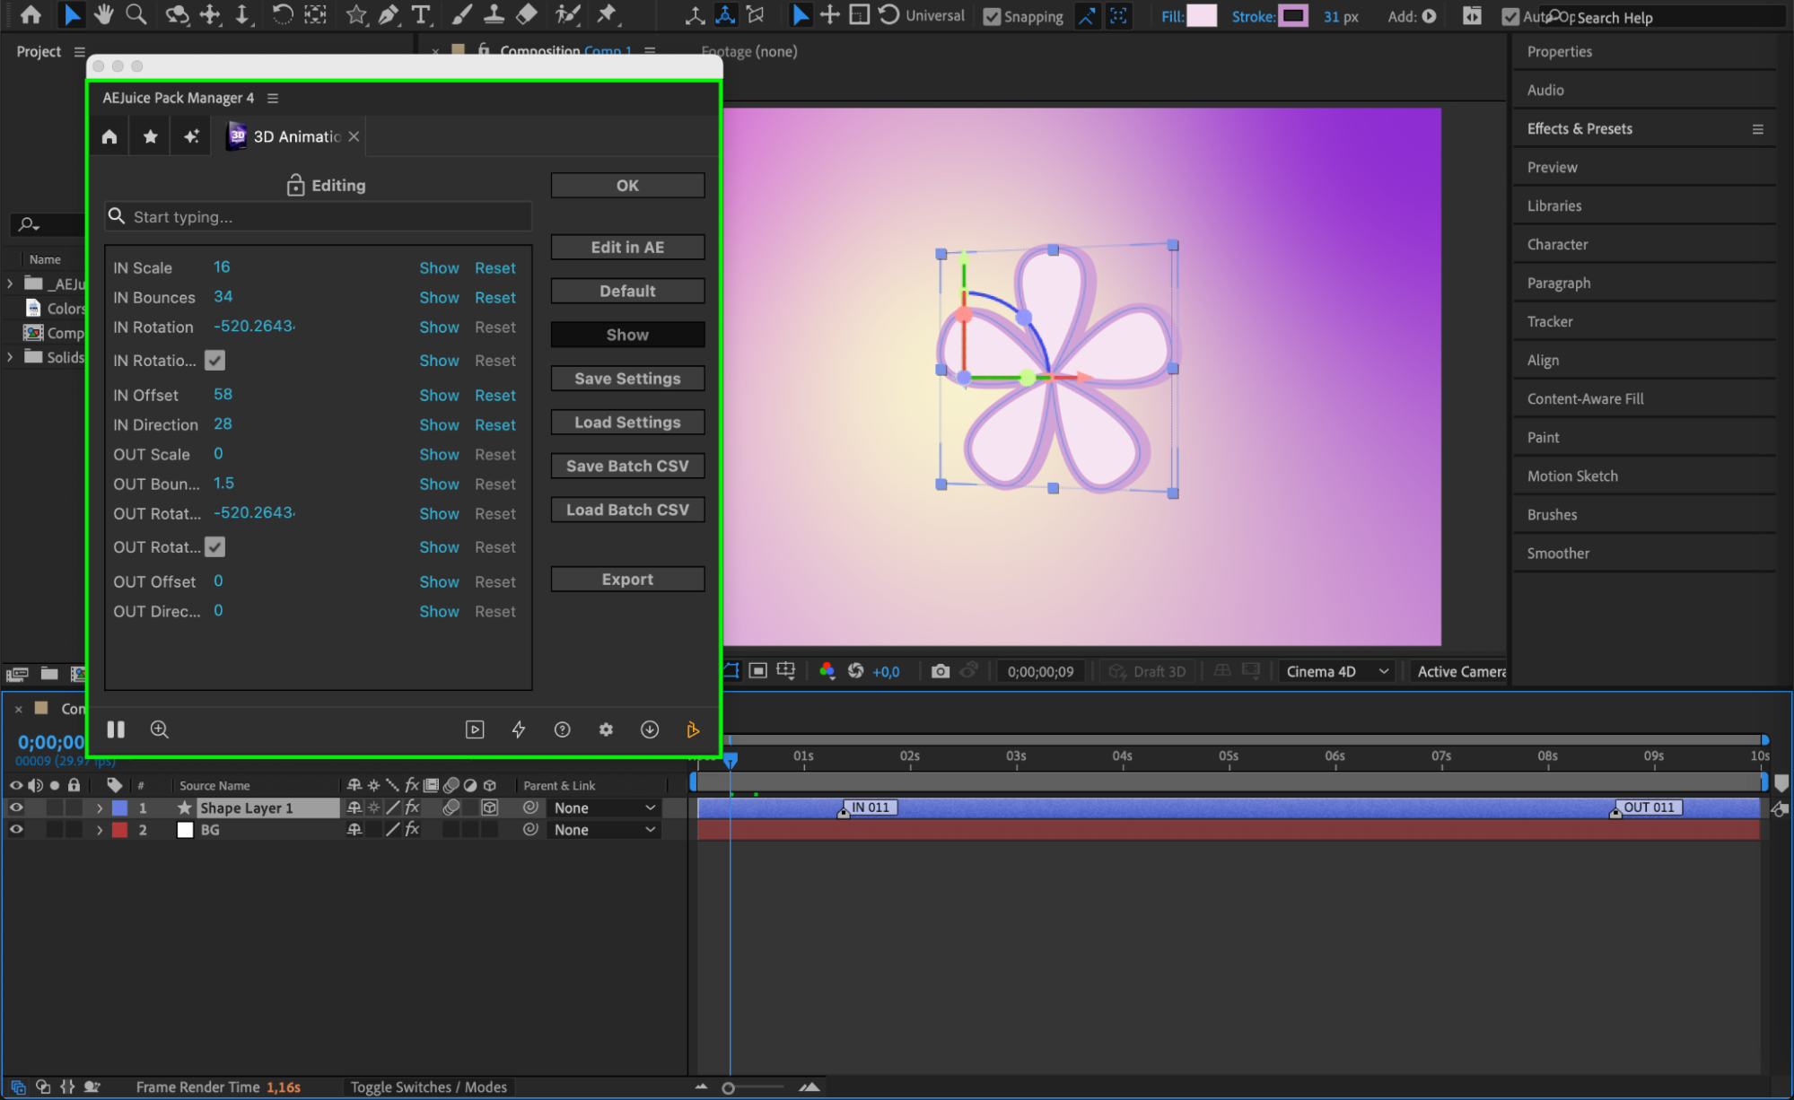Image resolution: width=1794 pixels, height=1100 pixels.
Task: Pause preview in AEJuice panel
Action: (116, 729)
